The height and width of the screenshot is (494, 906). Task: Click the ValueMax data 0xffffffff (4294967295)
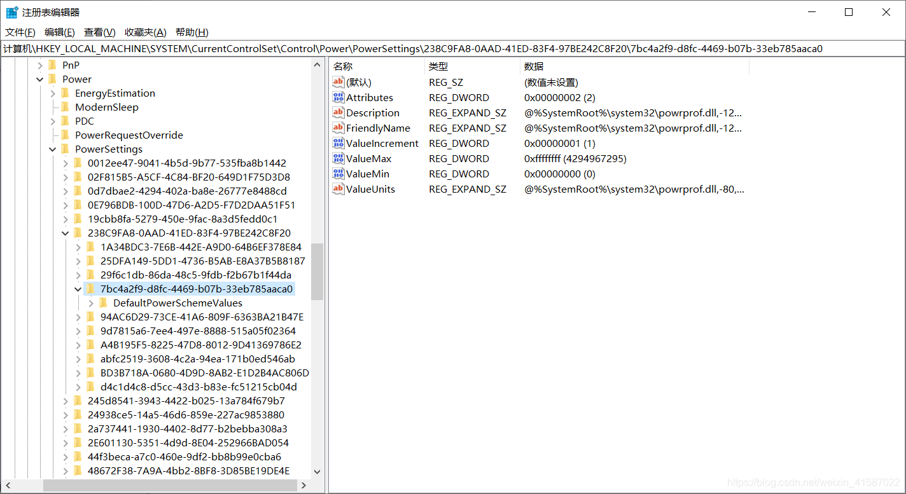click(575, 159)
